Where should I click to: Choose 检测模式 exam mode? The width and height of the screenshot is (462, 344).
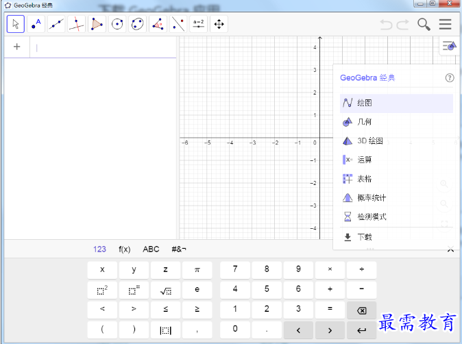coord(396,217)
